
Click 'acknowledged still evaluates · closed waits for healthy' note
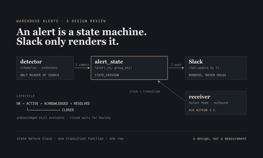coord(64,118)
